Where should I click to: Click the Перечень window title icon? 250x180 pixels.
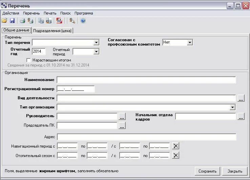coord(4,6)
